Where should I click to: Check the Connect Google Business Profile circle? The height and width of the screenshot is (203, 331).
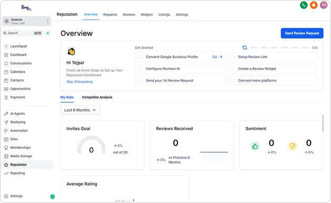pos(140,57)
